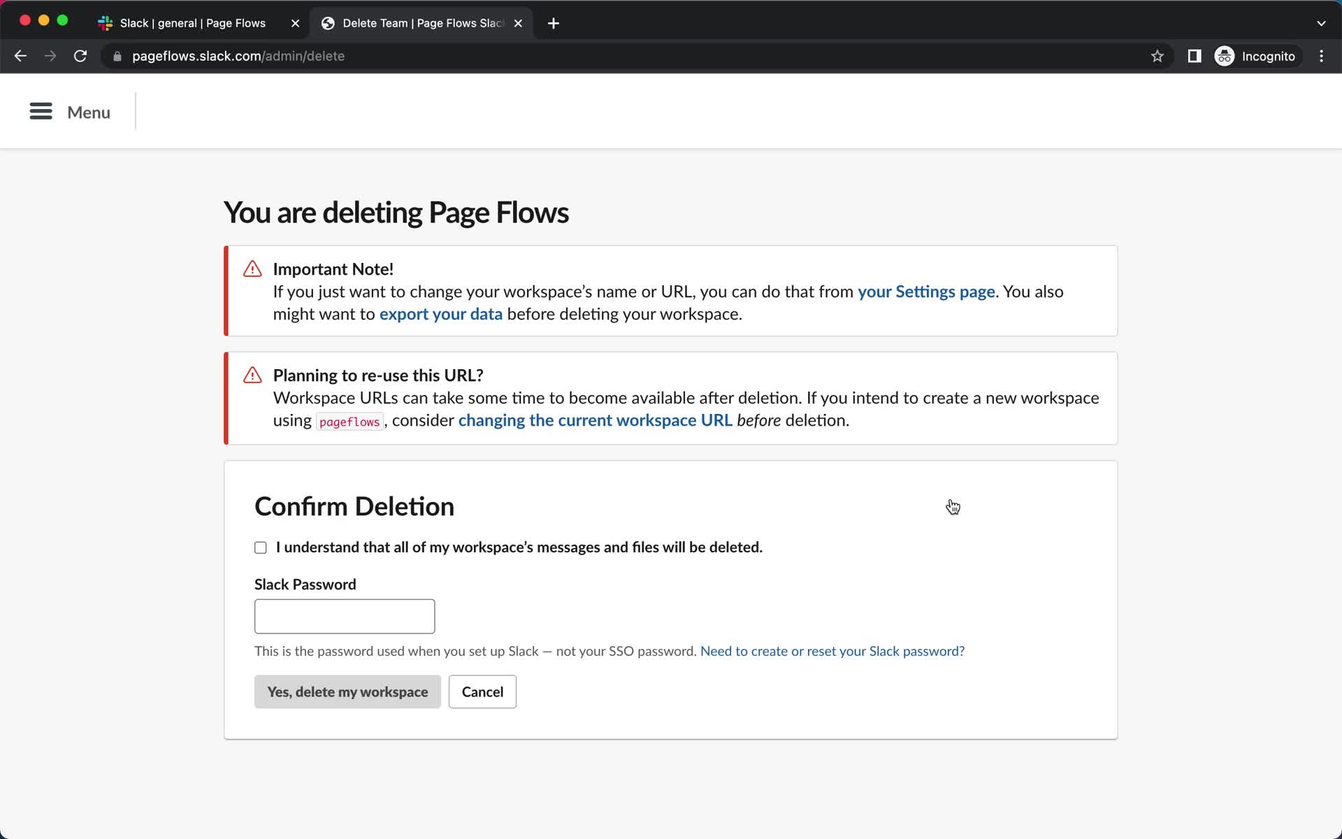Image resolution: width=1342 pixels, height=839 pixels.
Task: Click the Confirm Deletion heading
Action: click(x=354, y=506)
